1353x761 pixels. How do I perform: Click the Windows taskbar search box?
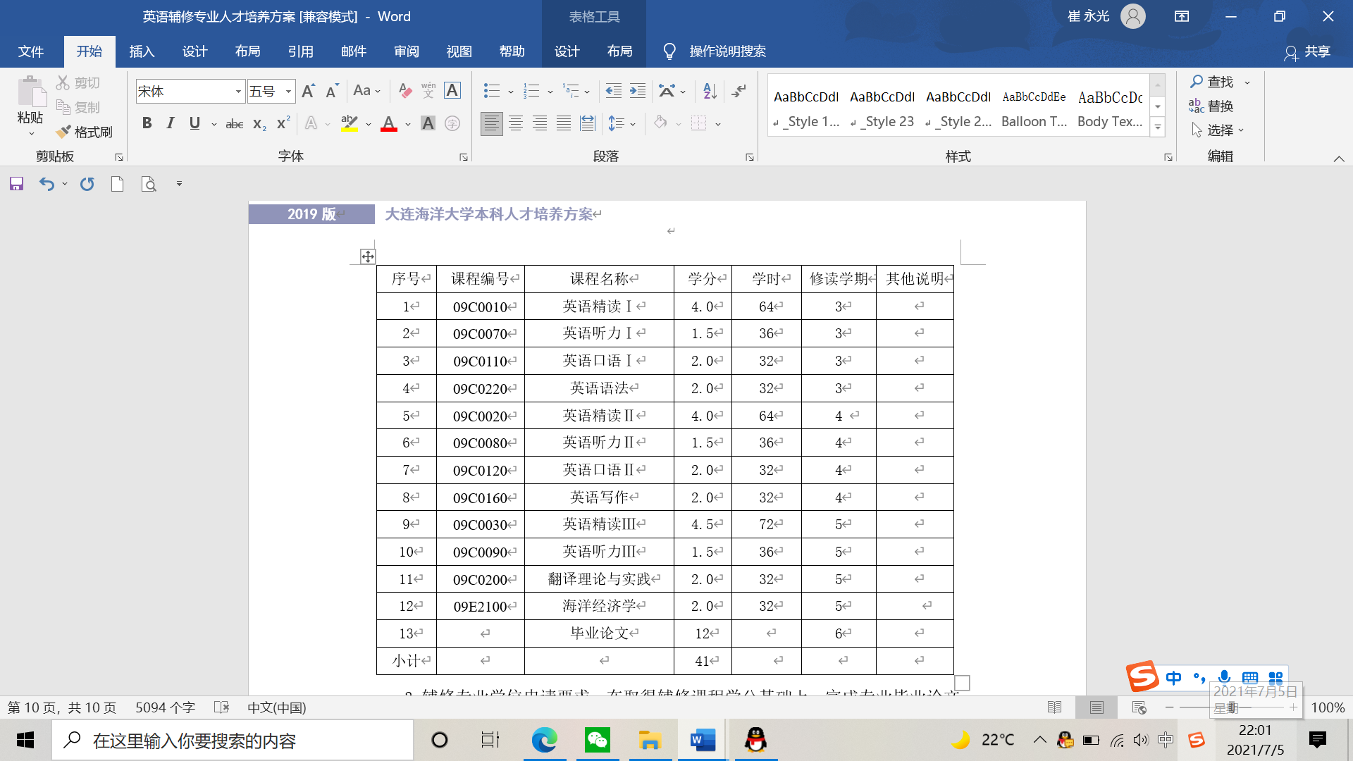click(x=233, y=741)
